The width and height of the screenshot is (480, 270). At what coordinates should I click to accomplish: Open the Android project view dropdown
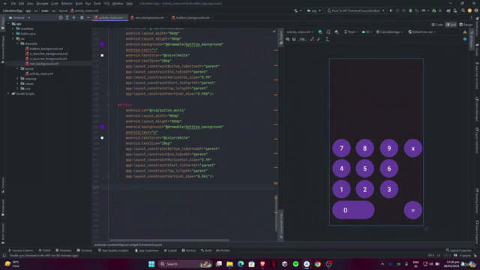[20, 18]
